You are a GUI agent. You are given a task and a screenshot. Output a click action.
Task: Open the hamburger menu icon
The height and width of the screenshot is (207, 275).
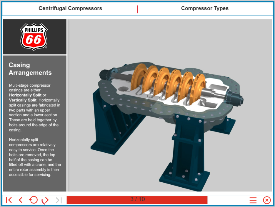point(253,200)
